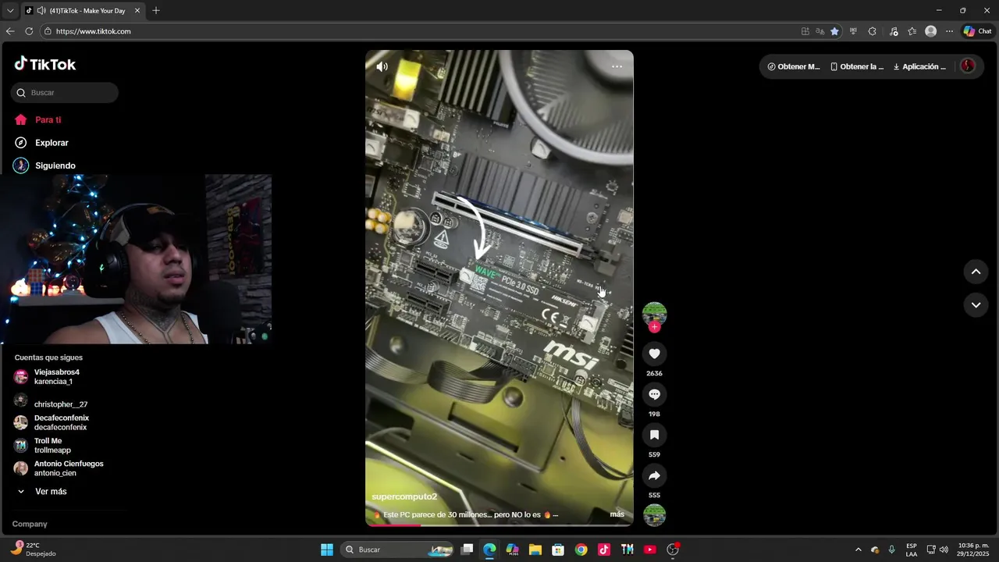Click the TikTok logo

[x=45, y=64]
